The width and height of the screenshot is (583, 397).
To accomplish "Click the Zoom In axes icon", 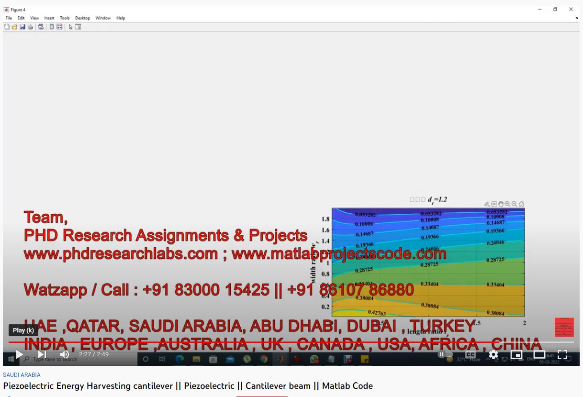I will point(507,204).
